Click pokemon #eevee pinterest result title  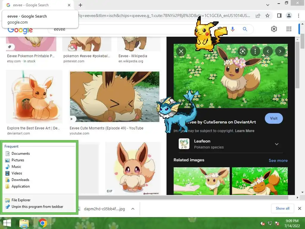(x=87, y=56)
